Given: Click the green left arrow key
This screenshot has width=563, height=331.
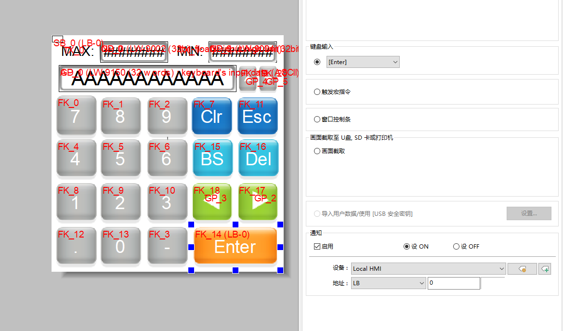Looking at the screenshot, I should tap(212, 202).
